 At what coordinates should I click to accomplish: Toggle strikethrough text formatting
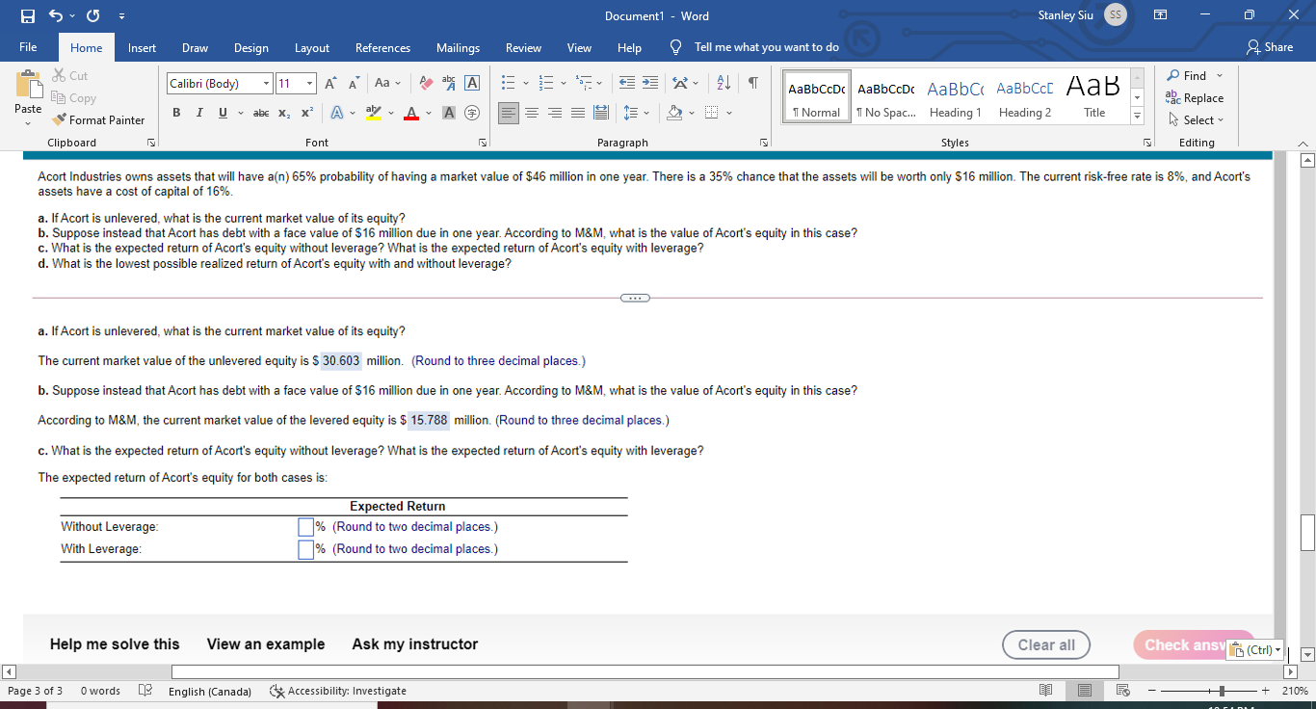(x=260, y=113)
